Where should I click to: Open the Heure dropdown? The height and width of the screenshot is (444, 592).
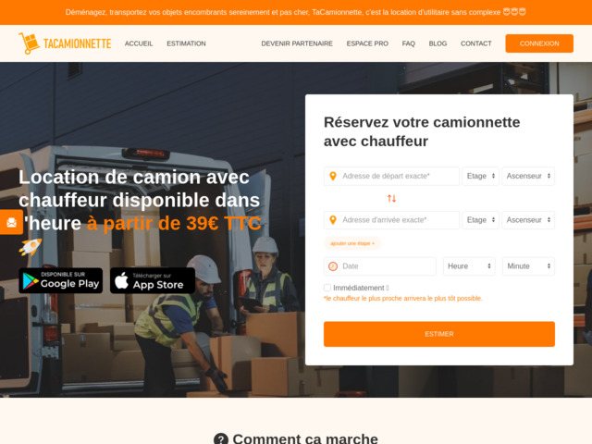coord(469,266)
